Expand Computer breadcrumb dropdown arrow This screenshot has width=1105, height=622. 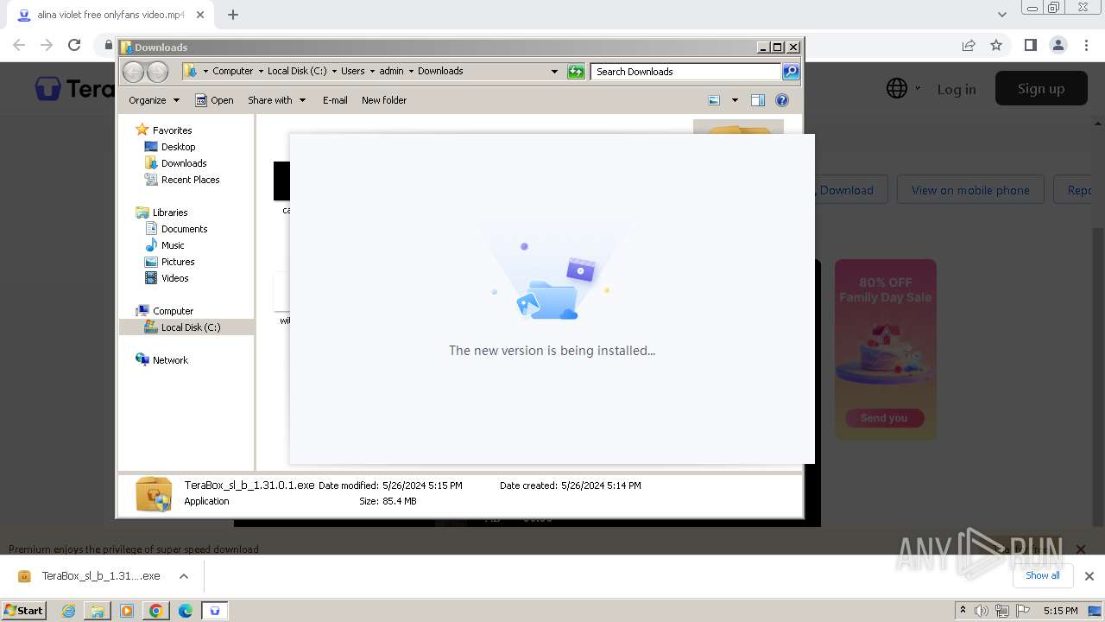pyautogui.click(x=261, y=72)
